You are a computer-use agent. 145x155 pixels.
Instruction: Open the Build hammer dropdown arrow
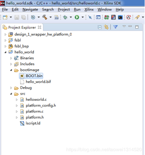coord(51,17)
